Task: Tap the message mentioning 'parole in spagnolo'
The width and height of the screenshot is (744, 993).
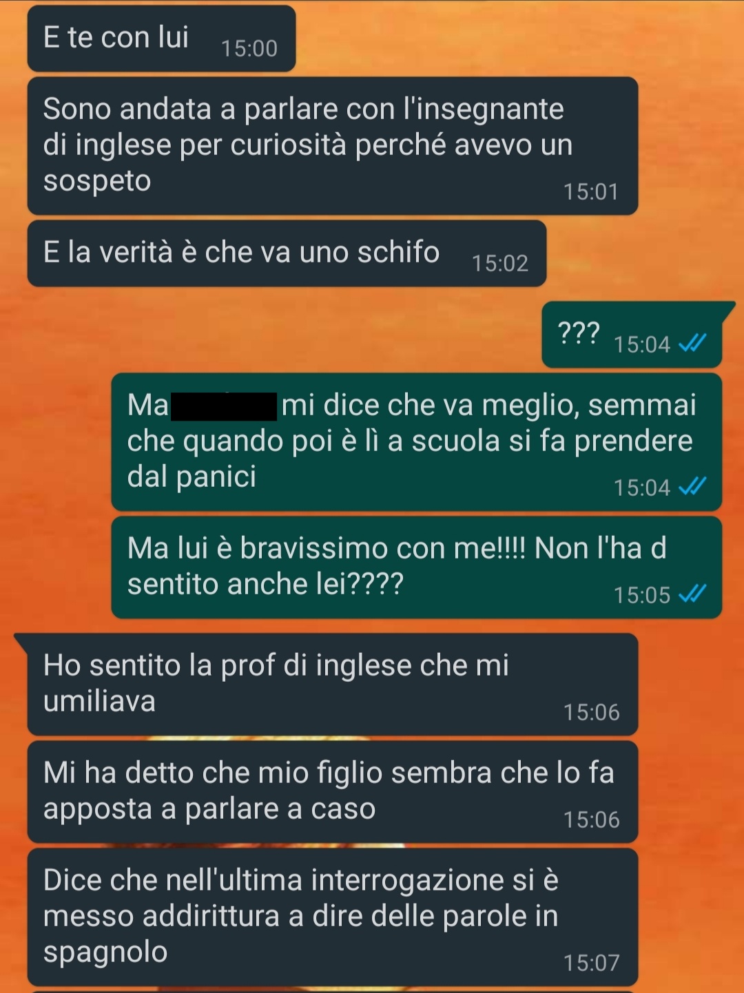Action: pyautogui.click(x=333, y=917)
